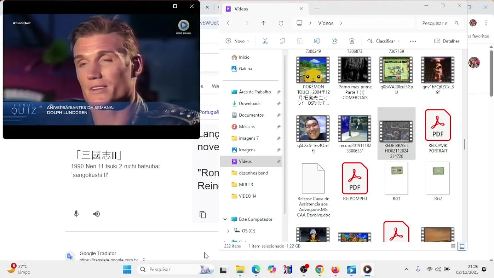Switch Explorer to large thumbnails view icon
This screenshot has height=278, width=494.
pyautogui.click(x=462, y=246)
